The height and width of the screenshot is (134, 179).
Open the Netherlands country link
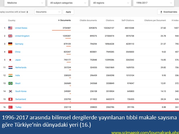coord(20,67)
